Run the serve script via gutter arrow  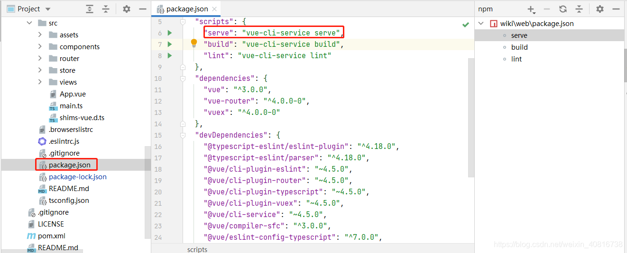(169, 33)
